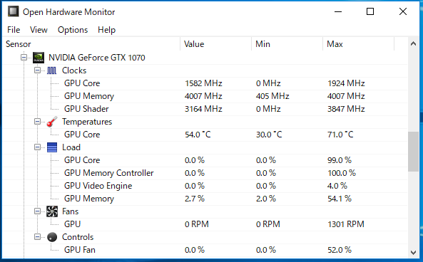Click the blue Load bars icon

[x=52, y=147]
